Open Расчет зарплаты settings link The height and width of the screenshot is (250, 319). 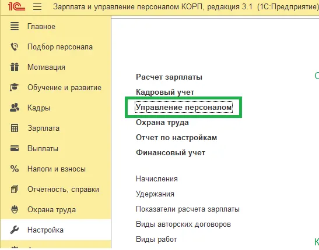pos(169,77)
